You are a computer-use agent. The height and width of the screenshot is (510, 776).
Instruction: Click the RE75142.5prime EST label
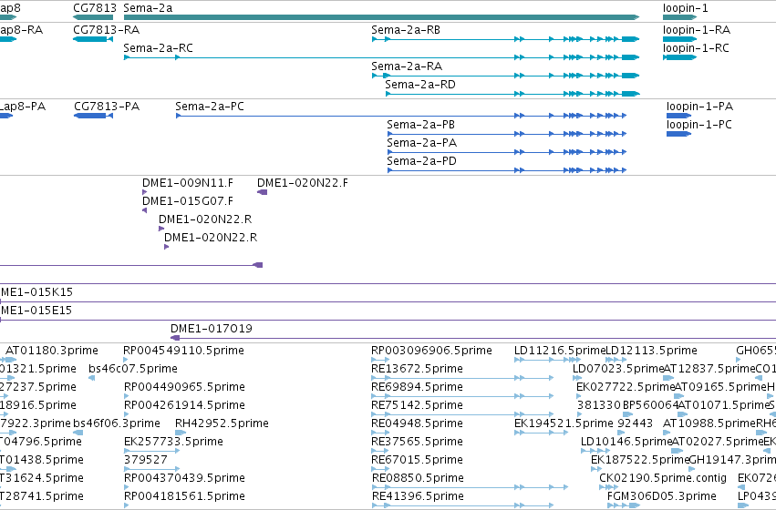[x=418, y=406]
